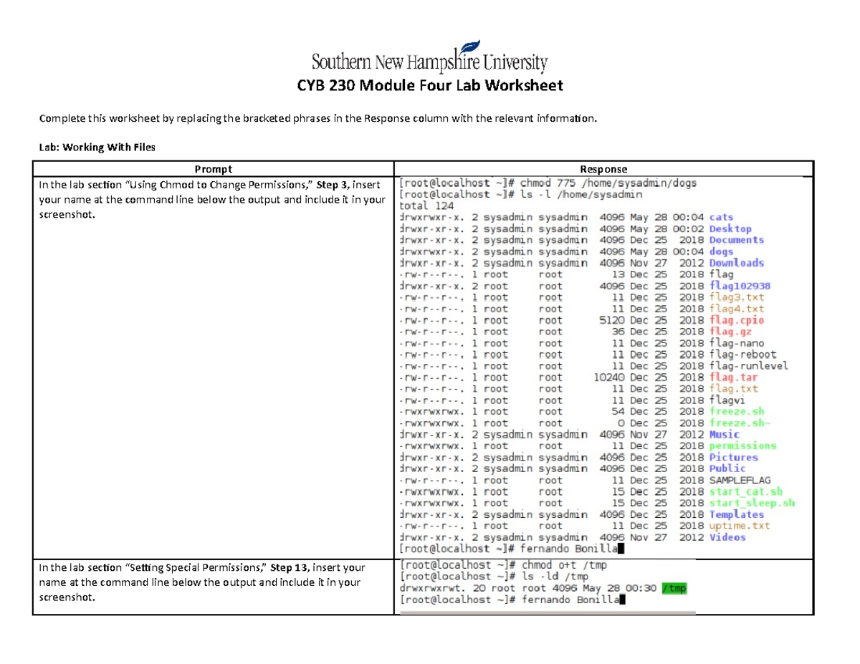
Task: Click the green highlighted /tmp text
Action: coord(674,587)
